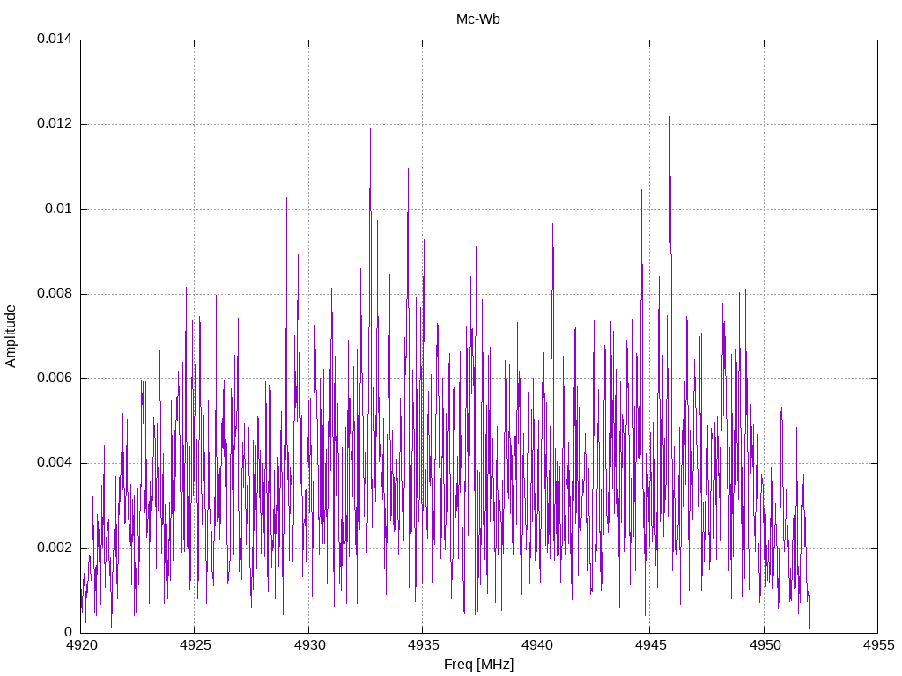Viewport: 902px width, 676px height.
Task: Click the 4935 x-axis tick label
Action: pyautogui.click(x=423, y=645)
